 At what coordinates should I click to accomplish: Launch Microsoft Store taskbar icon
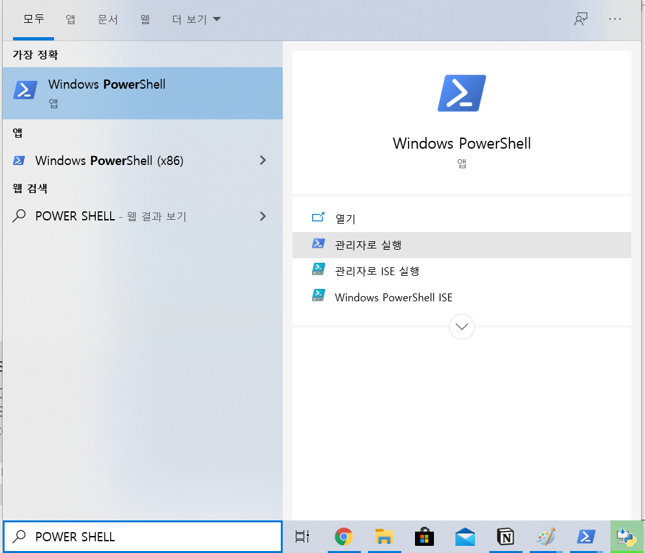pyautogui.click(x=424, y=537)
